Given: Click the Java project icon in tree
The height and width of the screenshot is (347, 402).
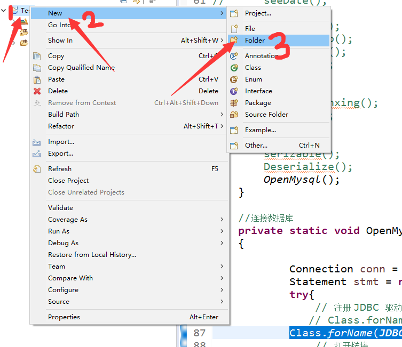Looking at the screenshot, I should (x=15, y=11).
